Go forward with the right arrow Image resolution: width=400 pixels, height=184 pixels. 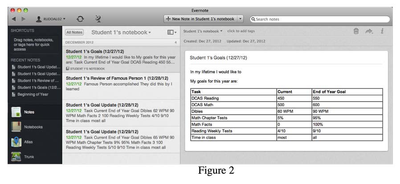[24, 19]
